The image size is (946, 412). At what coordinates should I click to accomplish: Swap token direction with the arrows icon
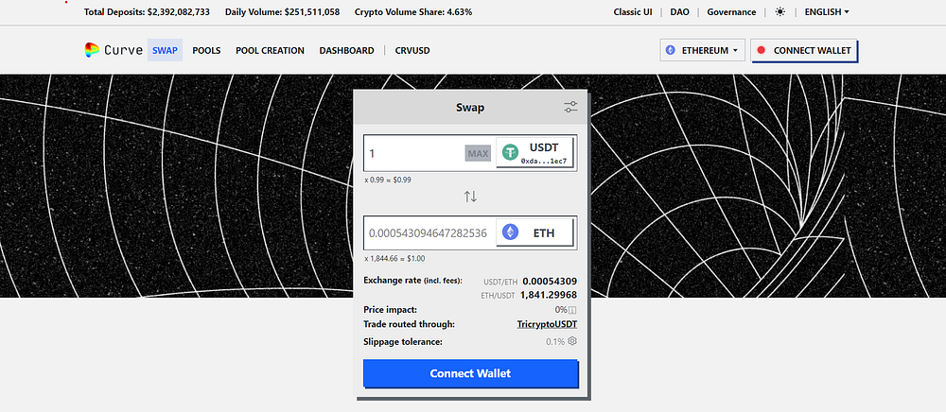pyautogui.click(x=470, y=197)
